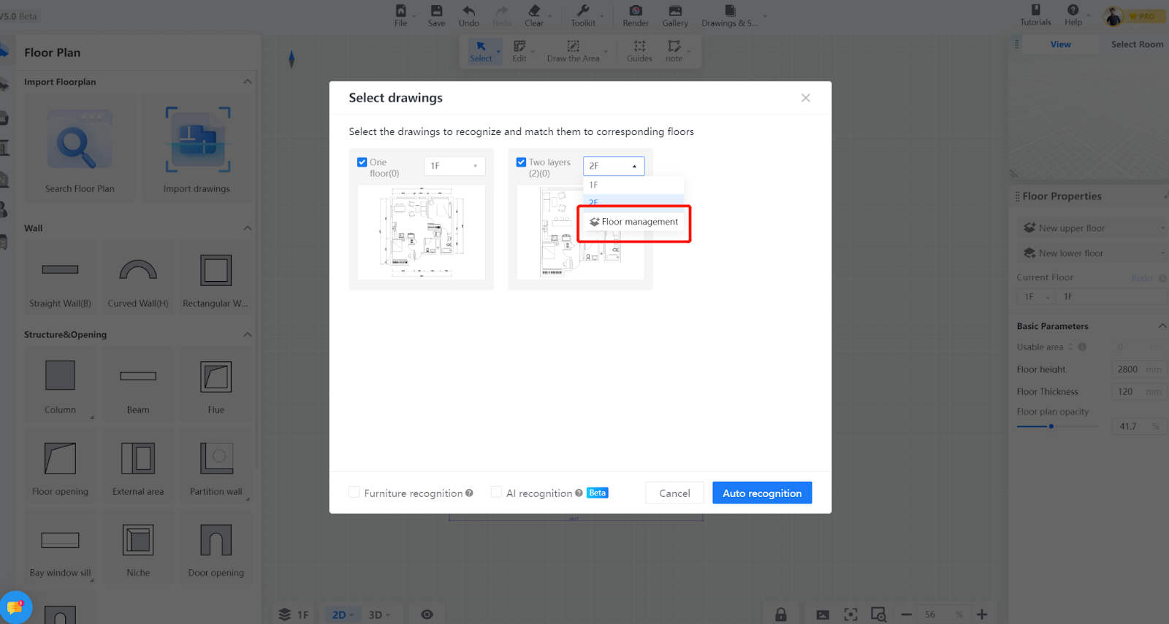Click the Auto recognition button
Viewport: 1169px width, 624px height.
point(761,493)
